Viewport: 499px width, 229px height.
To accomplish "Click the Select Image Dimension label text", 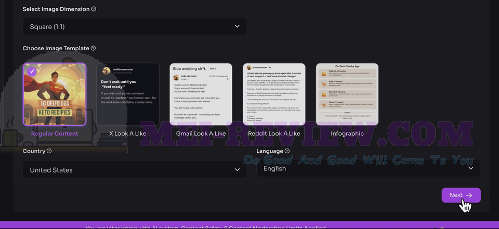I will point(56,9).
